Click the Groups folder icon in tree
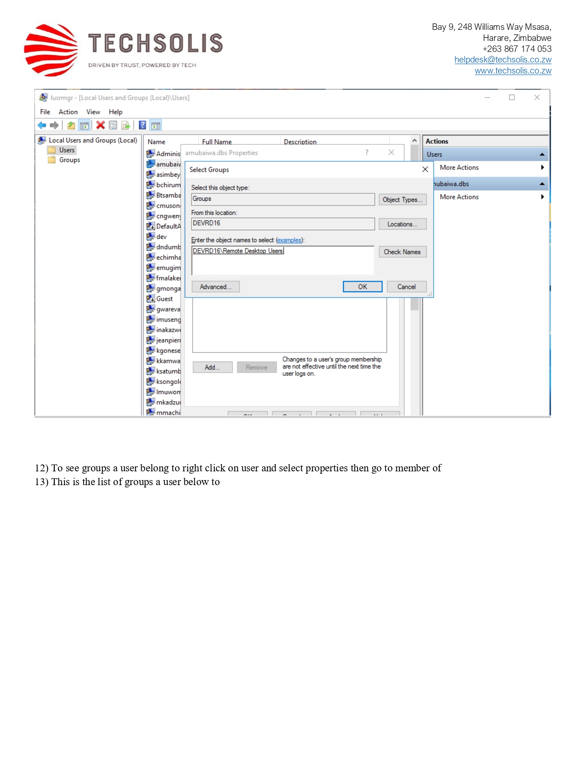 52,160
